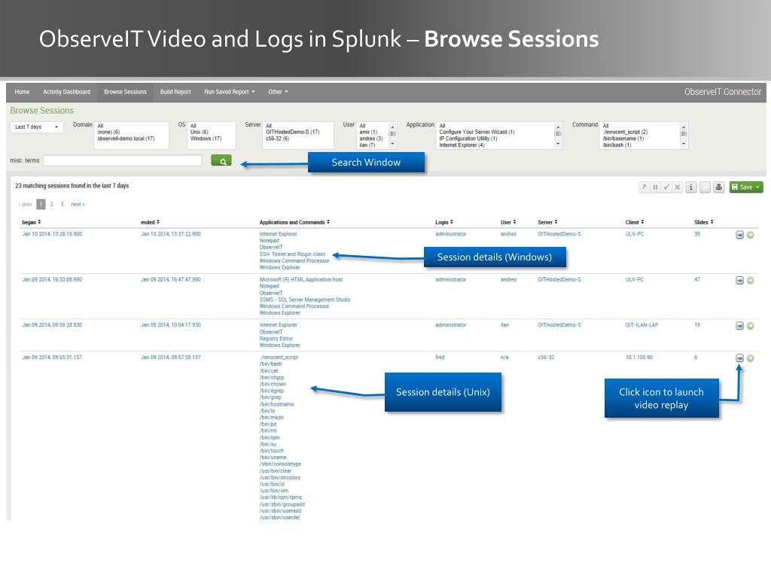Select OITHostedDemo-S (17) in Server filter

293,132
